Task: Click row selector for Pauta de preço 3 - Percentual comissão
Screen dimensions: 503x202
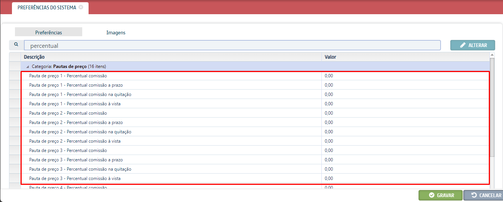Action: click(x=15, y=150)
